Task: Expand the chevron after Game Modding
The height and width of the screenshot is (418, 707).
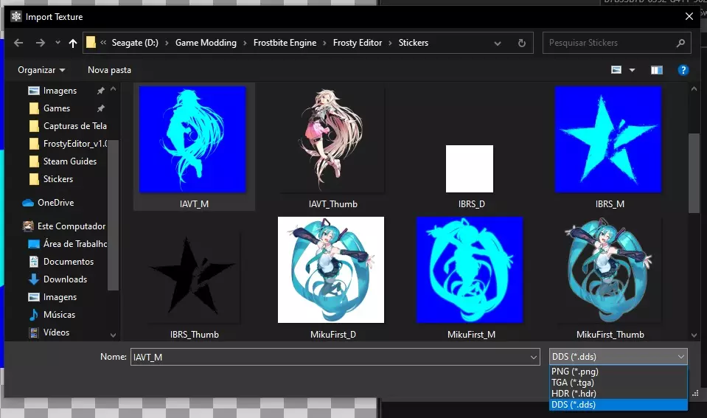Action: pos(245,43)
